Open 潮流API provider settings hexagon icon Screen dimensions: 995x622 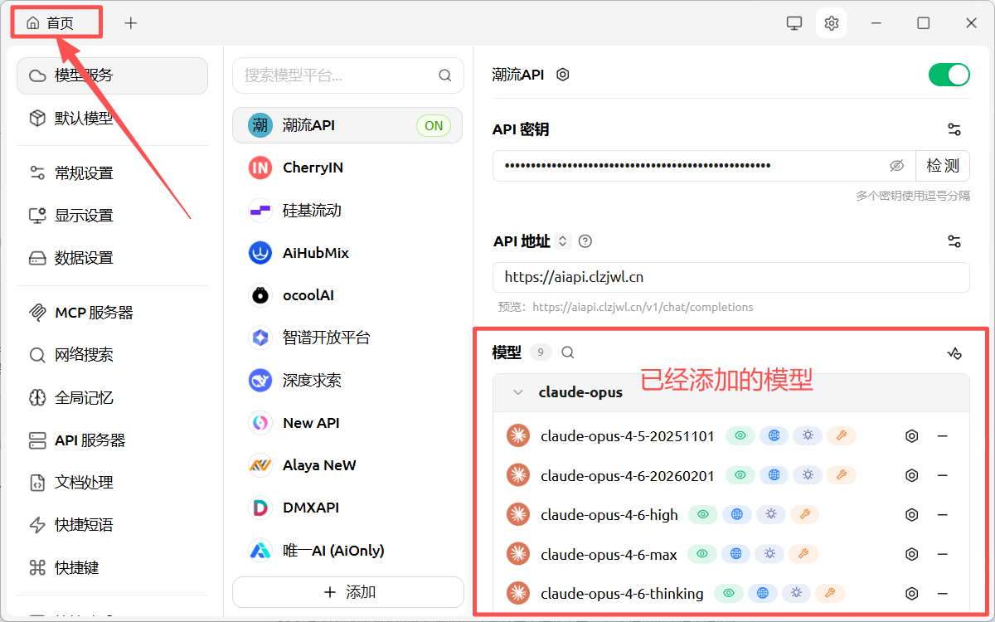click(x=563, y=75)
